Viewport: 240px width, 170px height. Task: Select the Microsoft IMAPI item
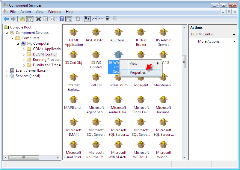click(74, 128)
